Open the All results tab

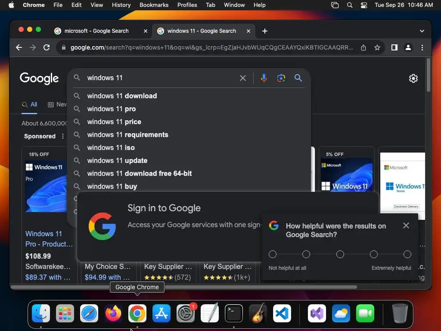pos(30,105)
